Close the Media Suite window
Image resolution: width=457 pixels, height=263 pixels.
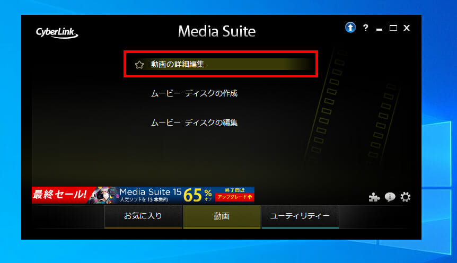pos(407,28)
